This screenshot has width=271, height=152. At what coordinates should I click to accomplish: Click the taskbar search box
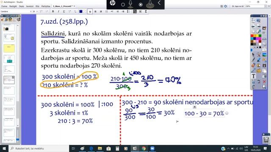39,148
